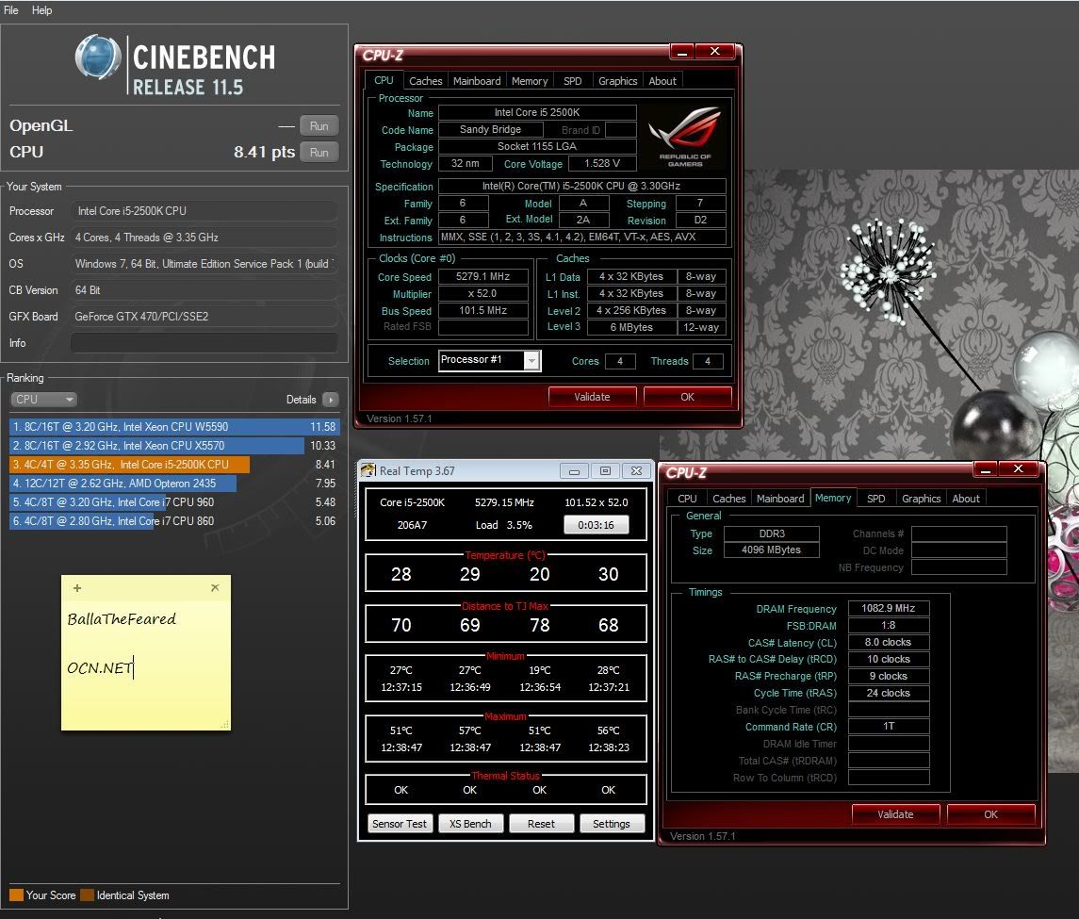The width and height of the screenshot is (1079, 919).
Task: Click the memory Size value 4096 MBytes
Action: [772, 550]
